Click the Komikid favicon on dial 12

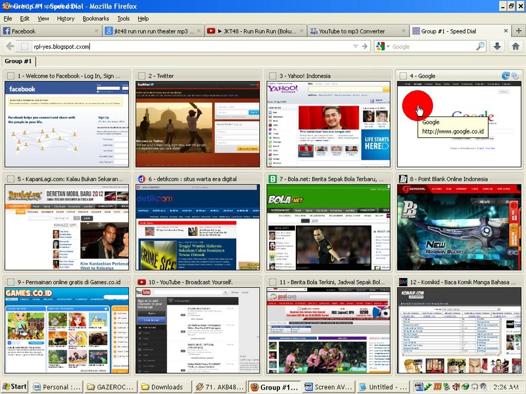pos(403,282)
